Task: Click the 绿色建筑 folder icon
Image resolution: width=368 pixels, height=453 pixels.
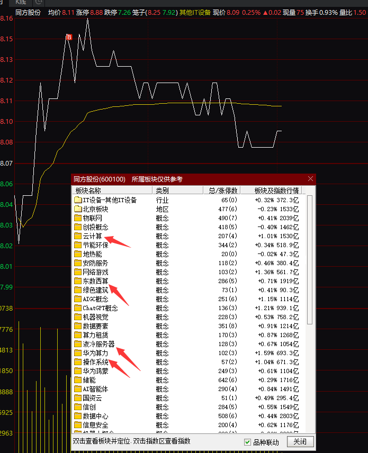Action: (78, 290)
